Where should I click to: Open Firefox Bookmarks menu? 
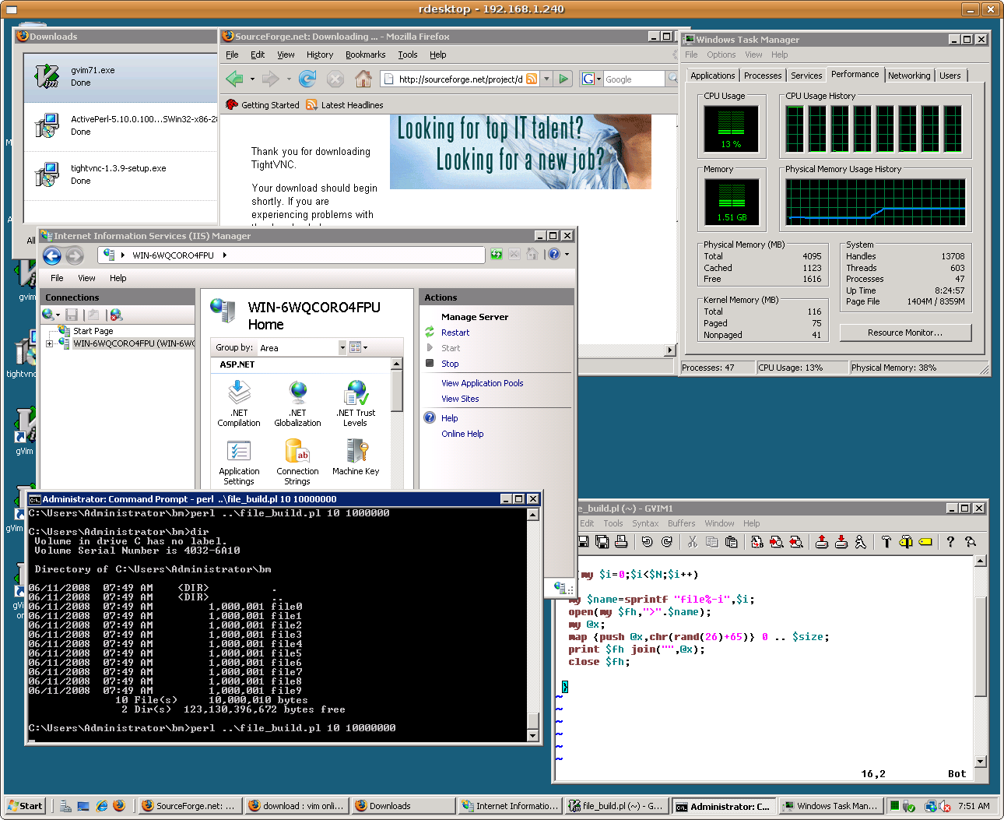tap(365, 55)
